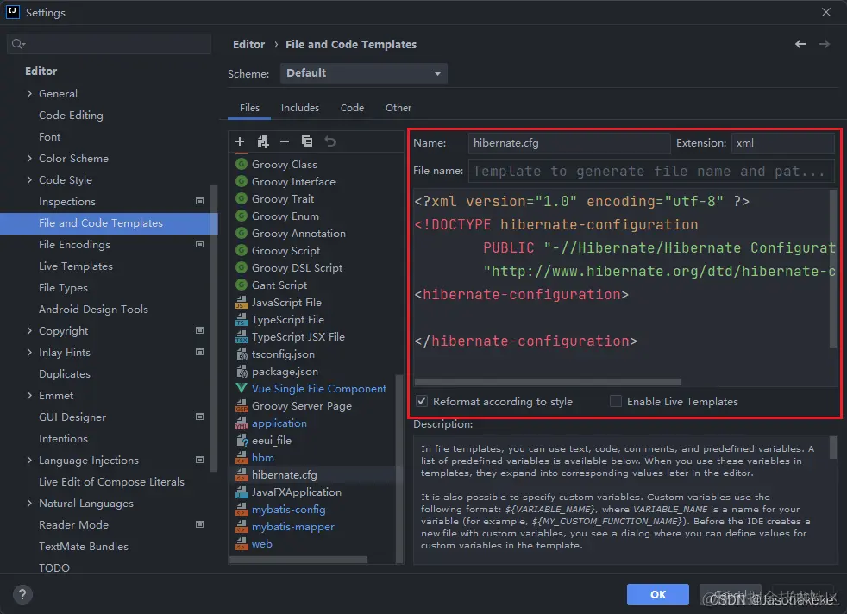
Task: Click the settings search input box
Action: (x=109, y=44)
